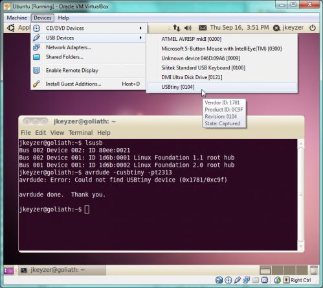Click the Shared Folders folder icon
Screen dimensions: 323x288
point(36,57)
